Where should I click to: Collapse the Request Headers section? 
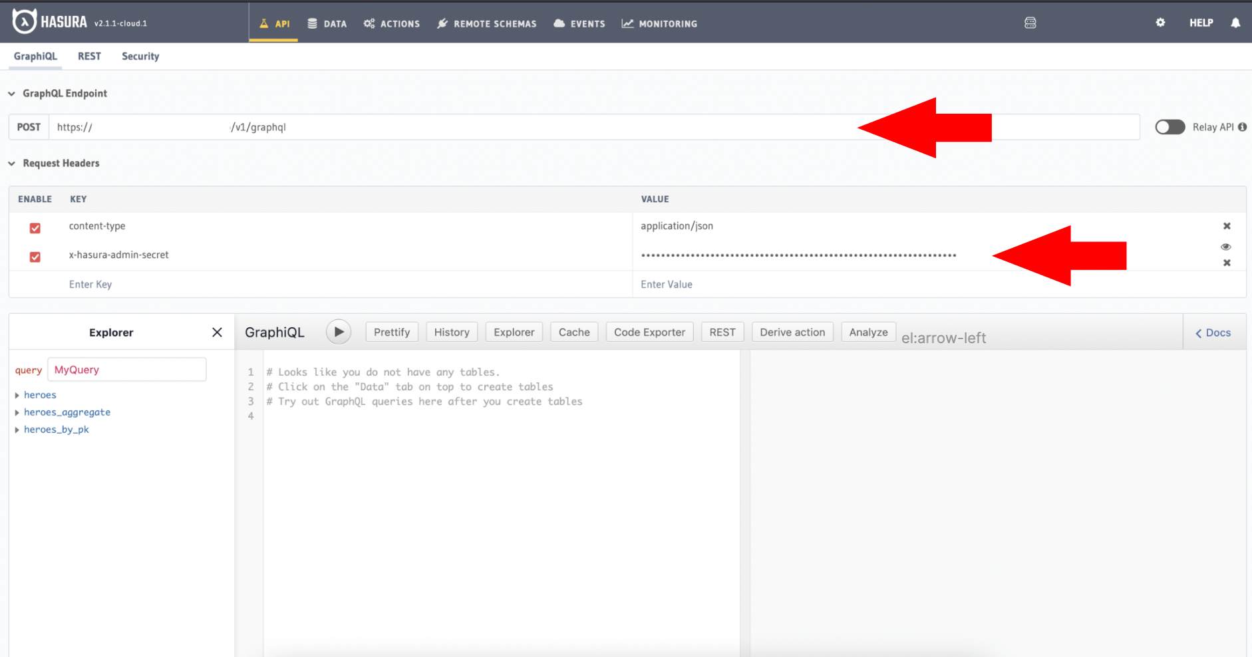click(x=11, y=164)
